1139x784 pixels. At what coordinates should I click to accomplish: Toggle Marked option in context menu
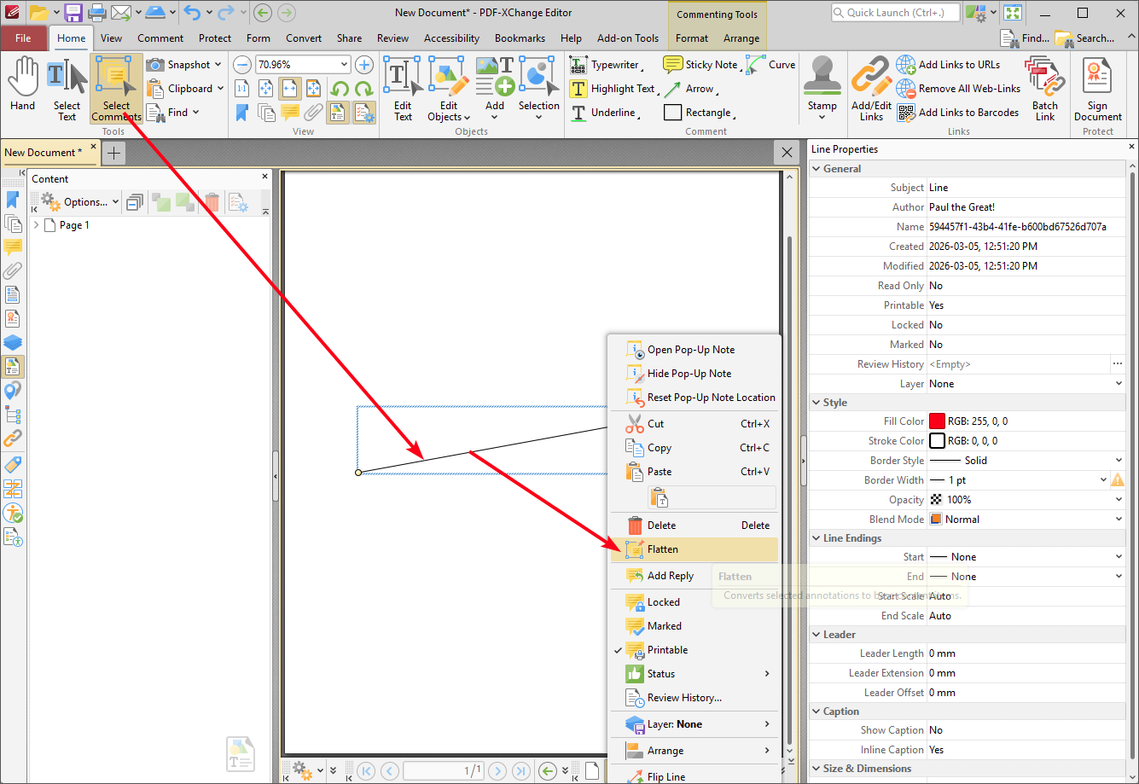click(664, 626)
